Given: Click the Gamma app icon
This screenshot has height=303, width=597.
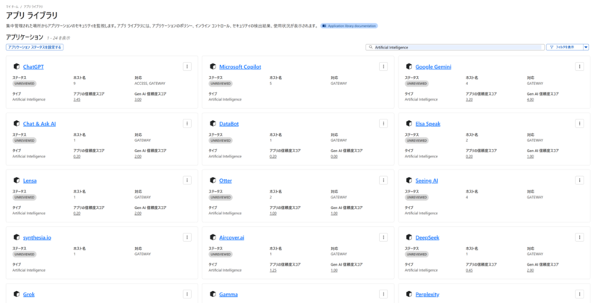Looking at the screenshot, I should [x=213, y=294].
